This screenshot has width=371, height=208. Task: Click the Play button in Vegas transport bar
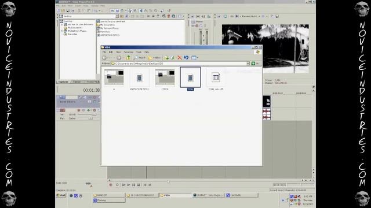(129, 185)
